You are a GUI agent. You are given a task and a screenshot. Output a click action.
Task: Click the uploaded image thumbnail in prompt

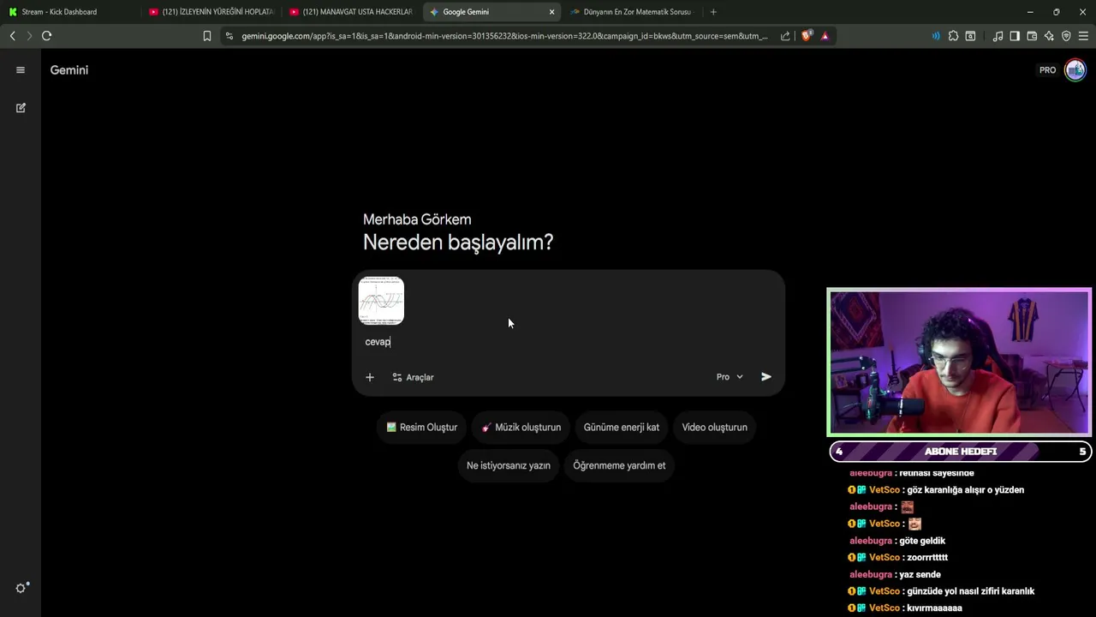tap(381, 301)
